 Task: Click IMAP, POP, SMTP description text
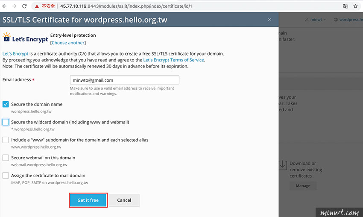tap(50, 183)
